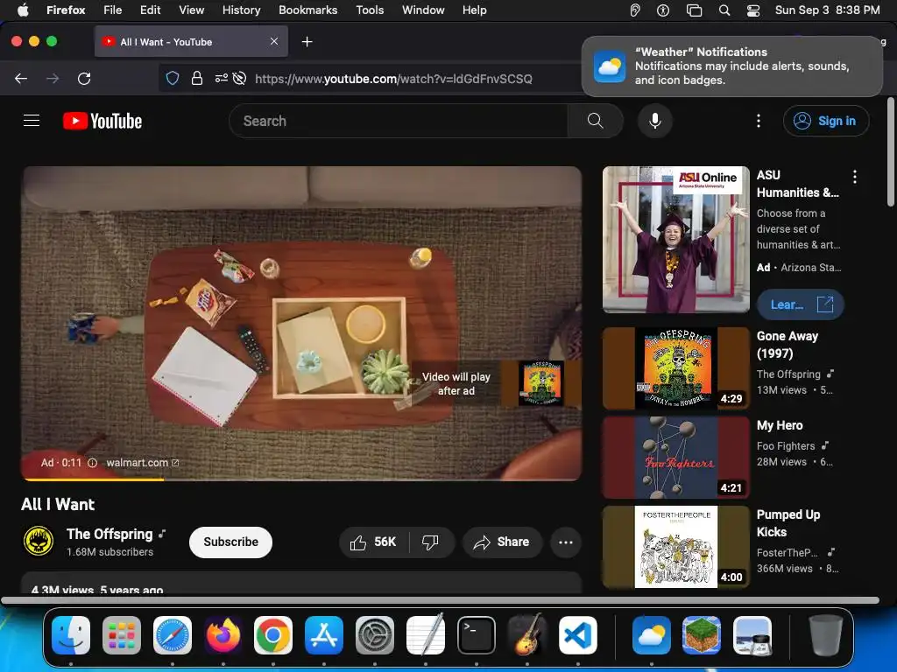The image size is (897, 672).
Task: Open Firefox tracking protection shield
Action: point(173,78)
